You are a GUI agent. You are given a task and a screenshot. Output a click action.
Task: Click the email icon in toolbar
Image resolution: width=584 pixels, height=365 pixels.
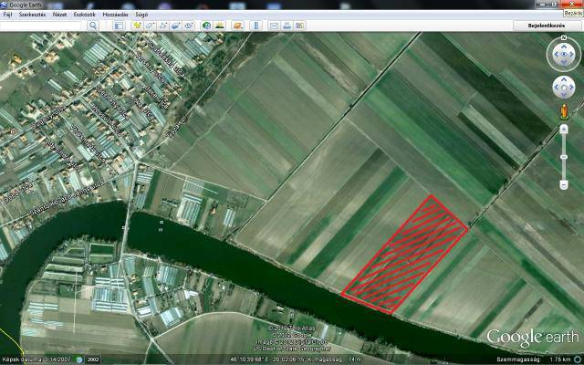click(x=274, y=26)
